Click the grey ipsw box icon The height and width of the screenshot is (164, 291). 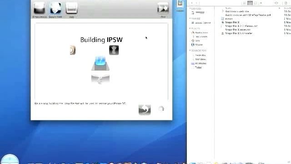click(100, 79)
